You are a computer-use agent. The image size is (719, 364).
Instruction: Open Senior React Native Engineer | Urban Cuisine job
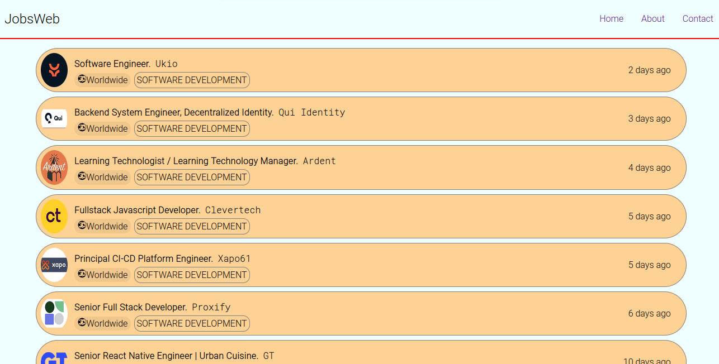coord(167,356)
